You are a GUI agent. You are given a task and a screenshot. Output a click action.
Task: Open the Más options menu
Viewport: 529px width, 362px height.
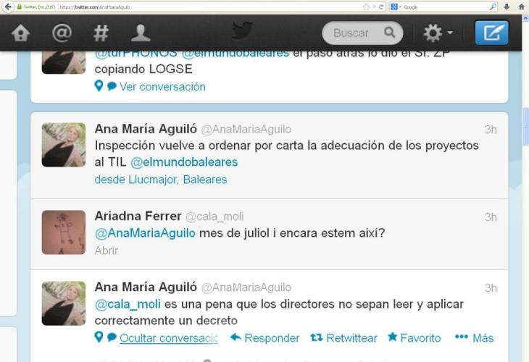click(474, 337)
